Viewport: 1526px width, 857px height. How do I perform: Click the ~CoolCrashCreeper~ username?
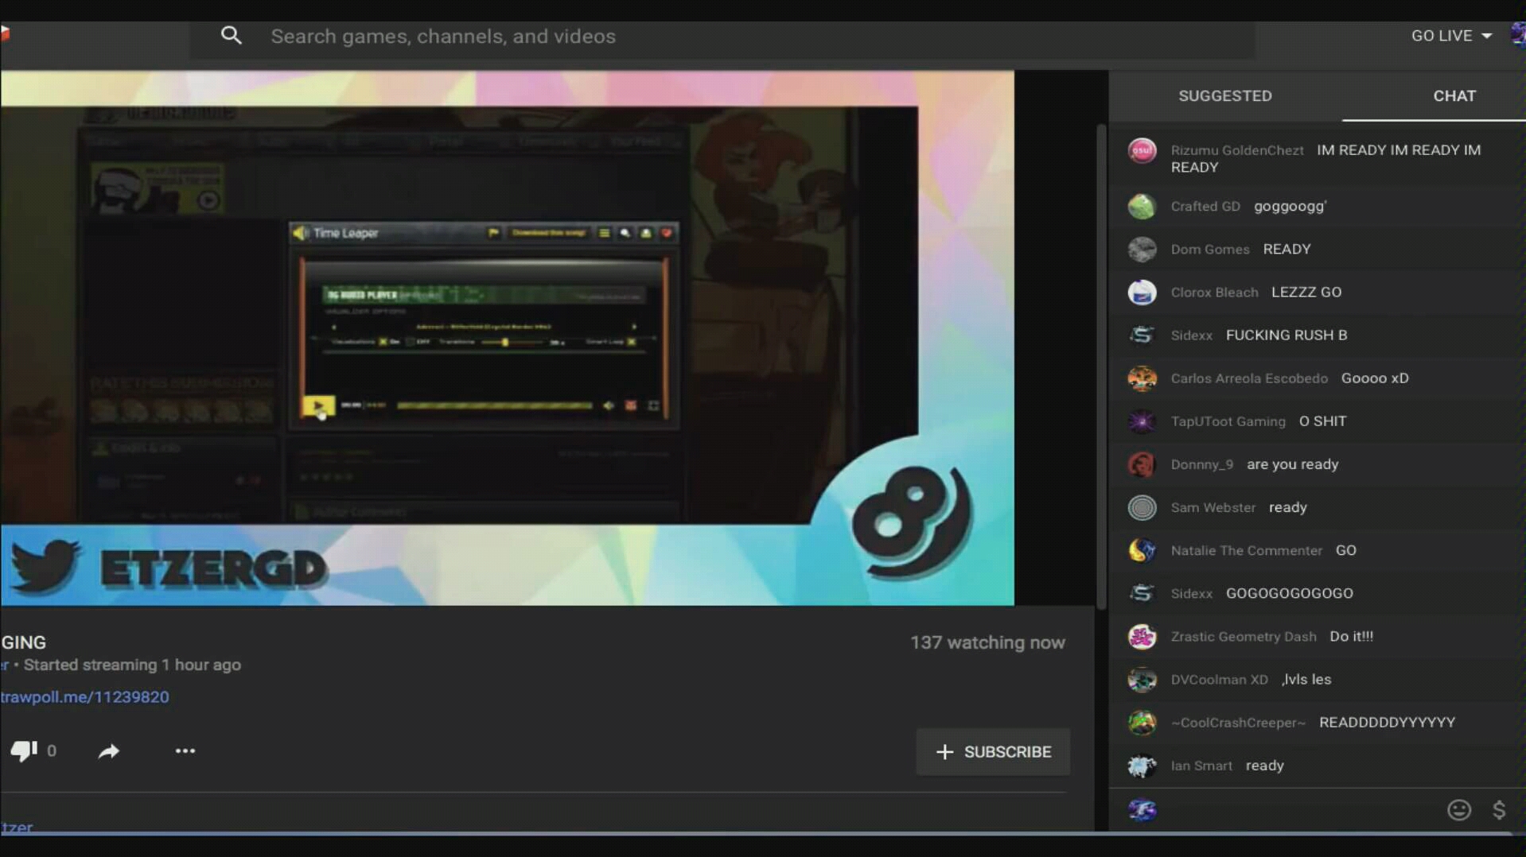[1238, 723]
